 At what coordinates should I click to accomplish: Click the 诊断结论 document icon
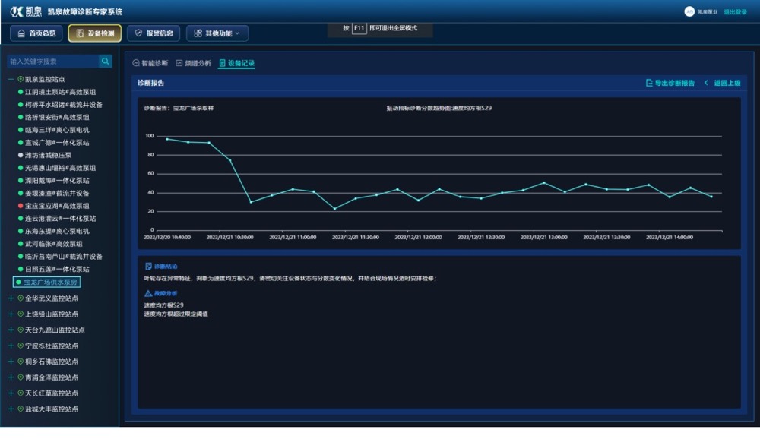(x=148, y=267)
